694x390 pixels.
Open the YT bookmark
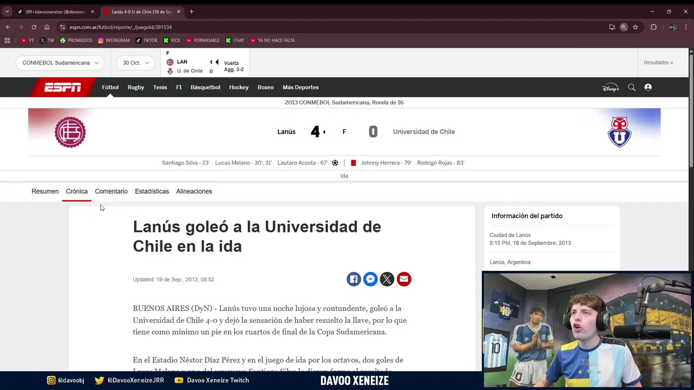pos(27,40)
